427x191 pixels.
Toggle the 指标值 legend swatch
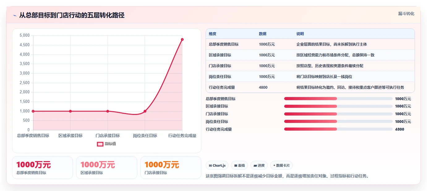100,144
